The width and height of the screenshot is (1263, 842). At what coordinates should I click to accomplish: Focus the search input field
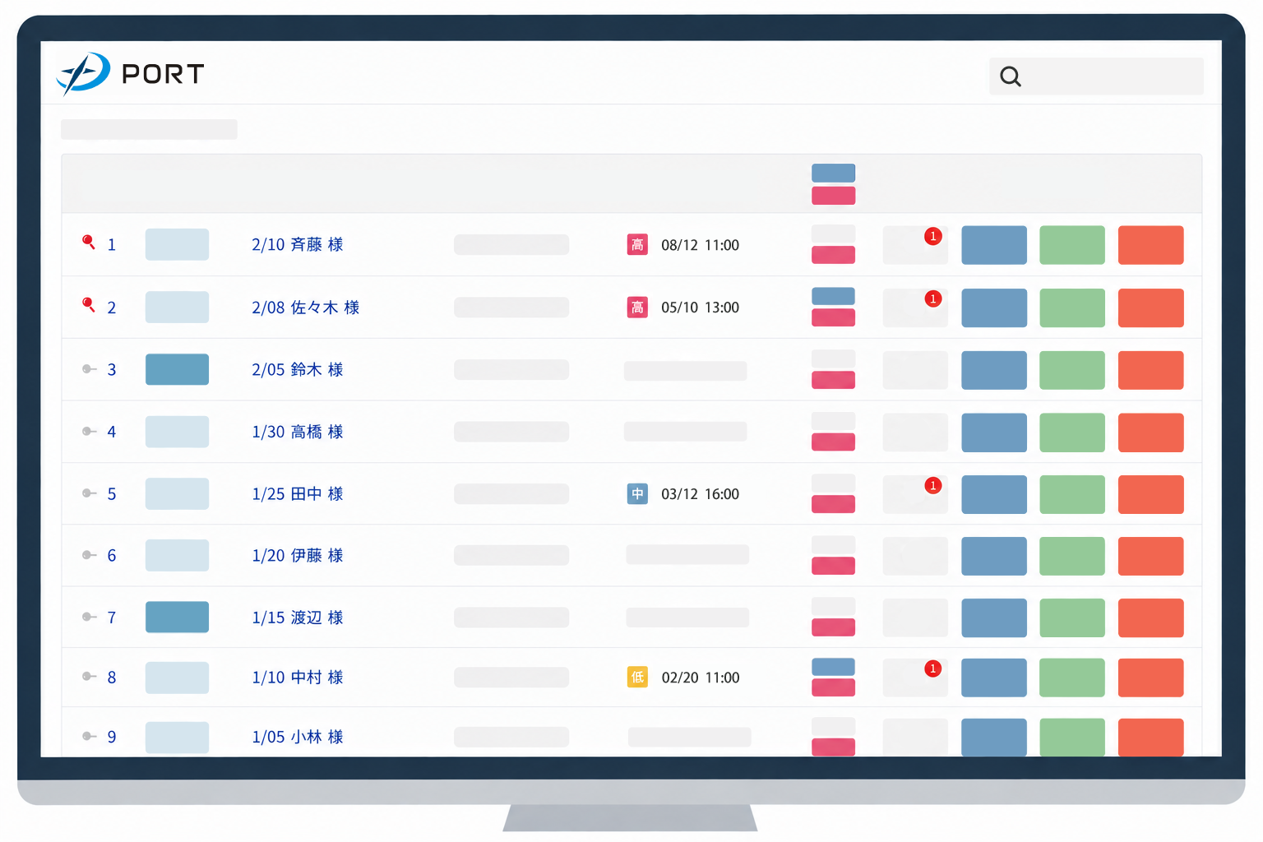point(1096,76)
